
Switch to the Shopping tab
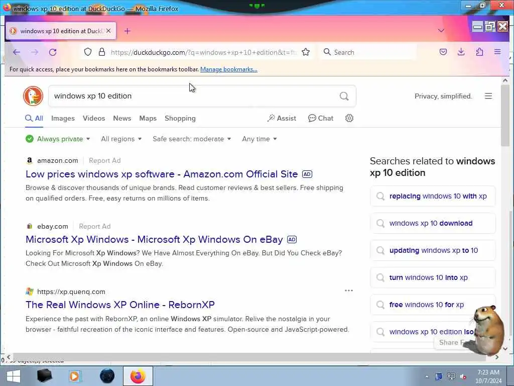click(180, 118)
